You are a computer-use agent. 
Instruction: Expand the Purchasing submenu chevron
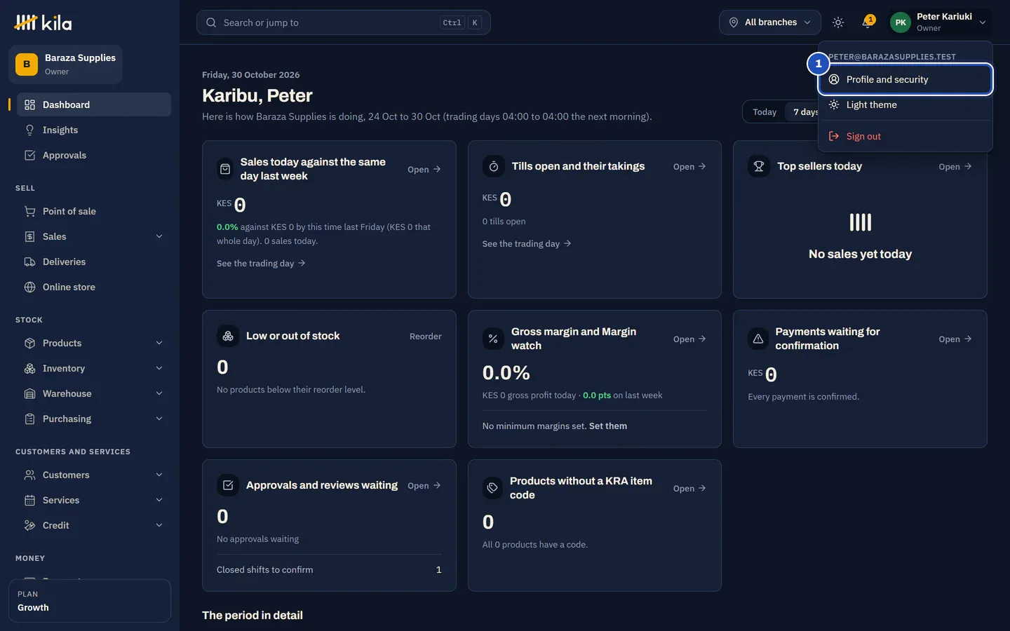tap(159, 419)
